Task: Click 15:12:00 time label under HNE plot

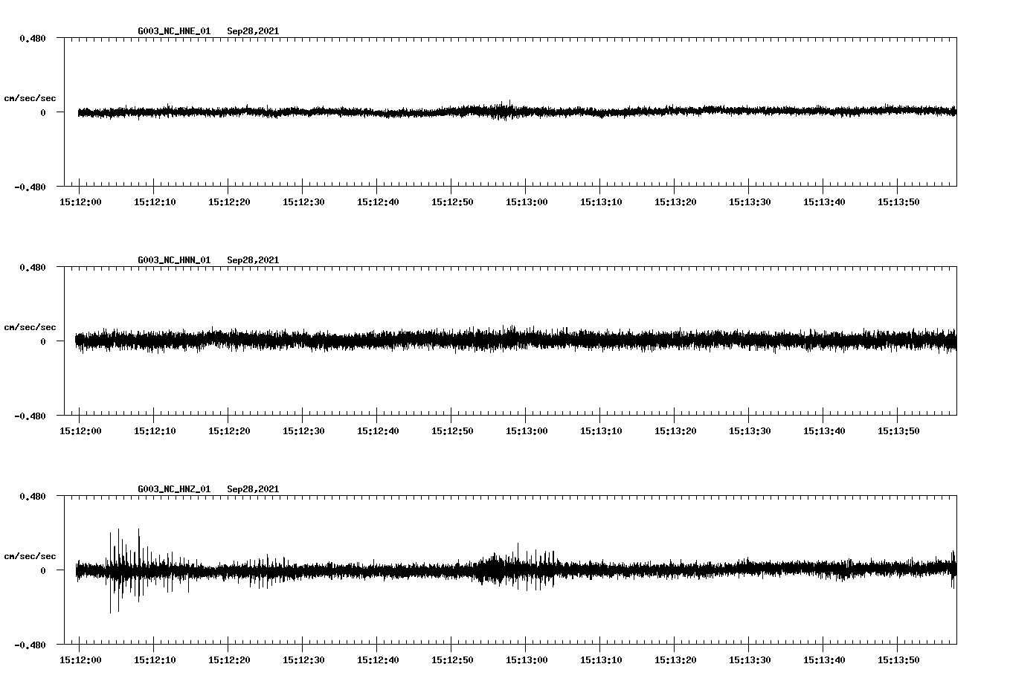Action: [80, 202]
